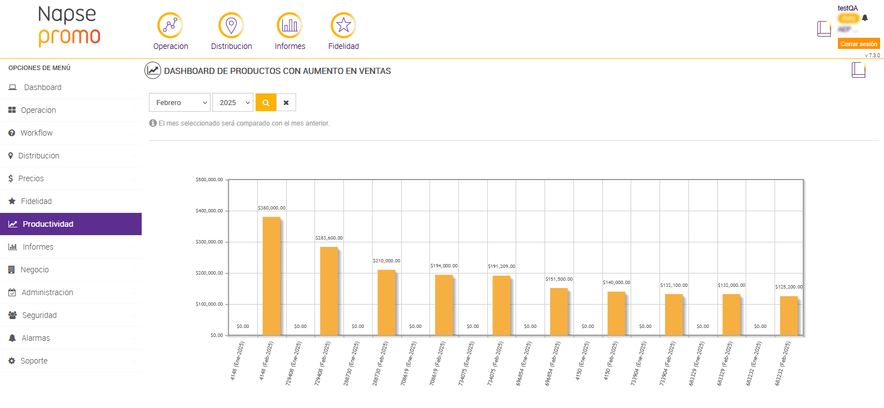Click the $380,000.00 bar for 4148 Feb-2025

coord(271,276)
